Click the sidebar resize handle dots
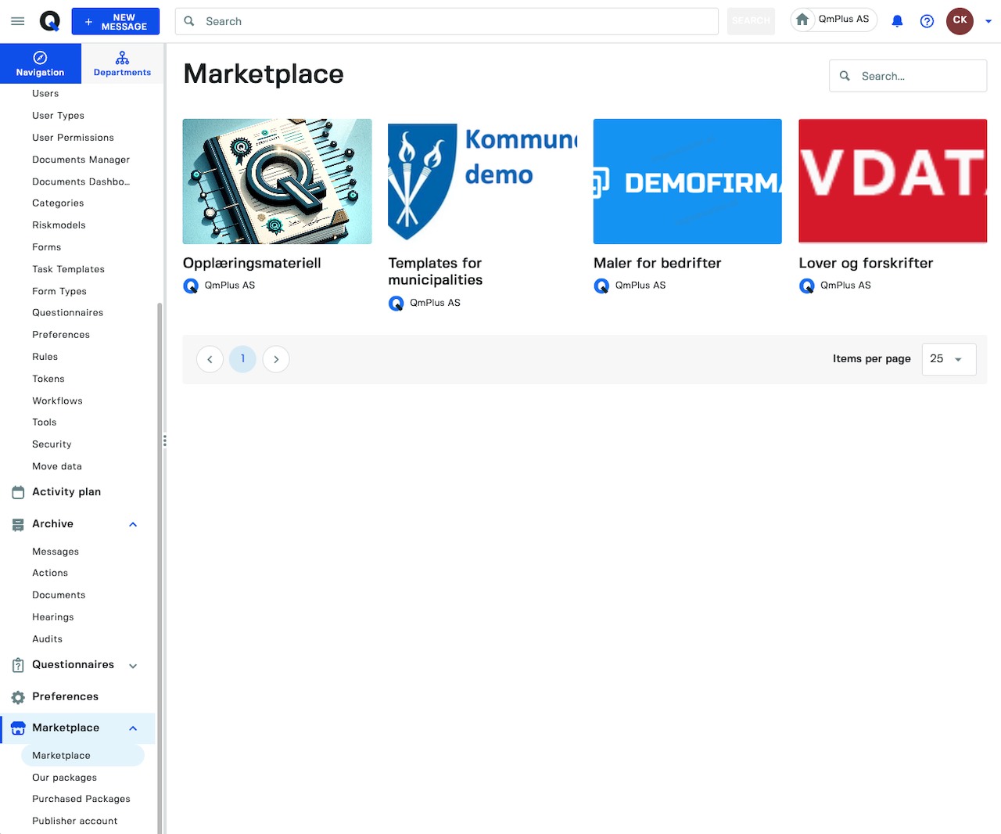1001x834 pixels. coord(164,441)
